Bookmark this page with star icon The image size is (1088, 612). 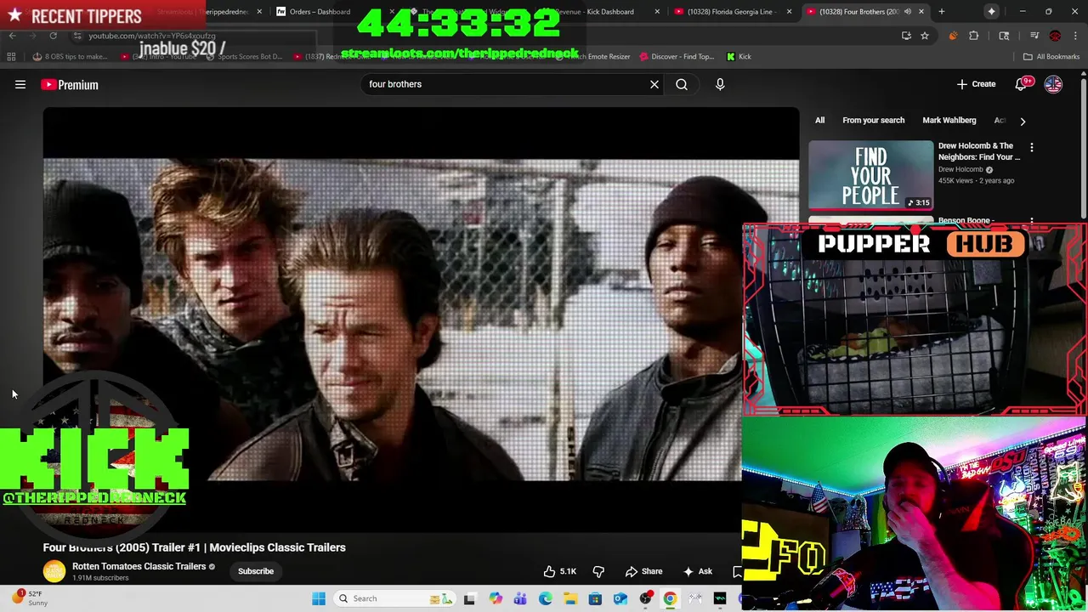tap(925, 36)
